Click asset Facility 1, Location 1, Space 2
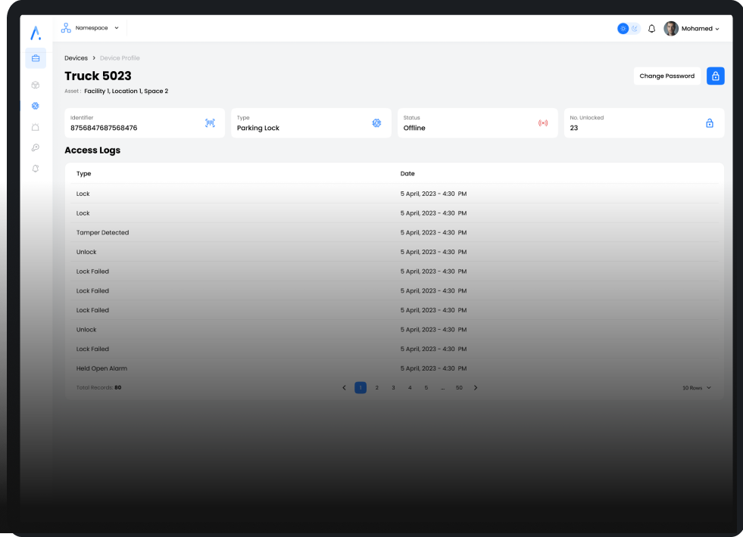The height and width of the screenshot is (537, 743). point(126,91)
